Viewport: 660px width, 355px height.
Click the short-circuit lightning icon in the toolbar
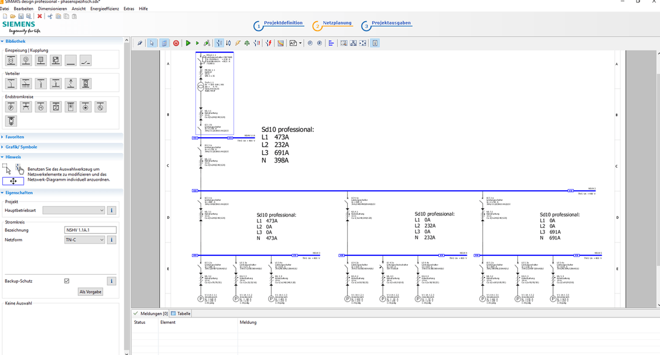(x=237, y=43)
